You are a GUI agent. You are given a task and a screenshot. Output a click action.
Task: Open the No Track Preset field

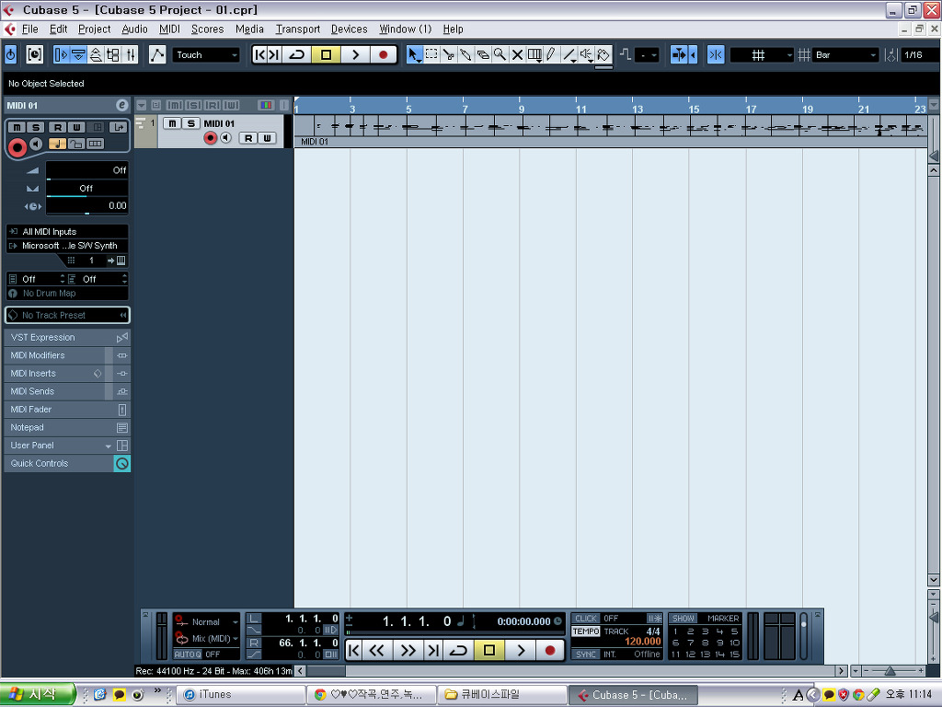coord(67,315)
